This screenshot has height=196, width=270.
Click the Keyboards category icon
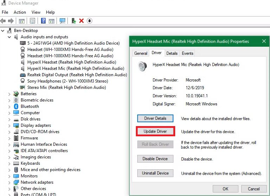pyautogui.click(x=16, y=163)
